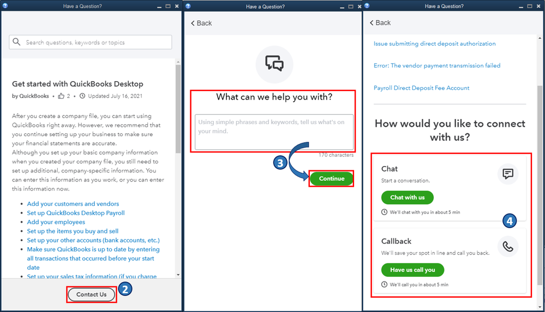545x312 pixels.
Task: Start a chat via Chat with us
Action: click(408, 198)
